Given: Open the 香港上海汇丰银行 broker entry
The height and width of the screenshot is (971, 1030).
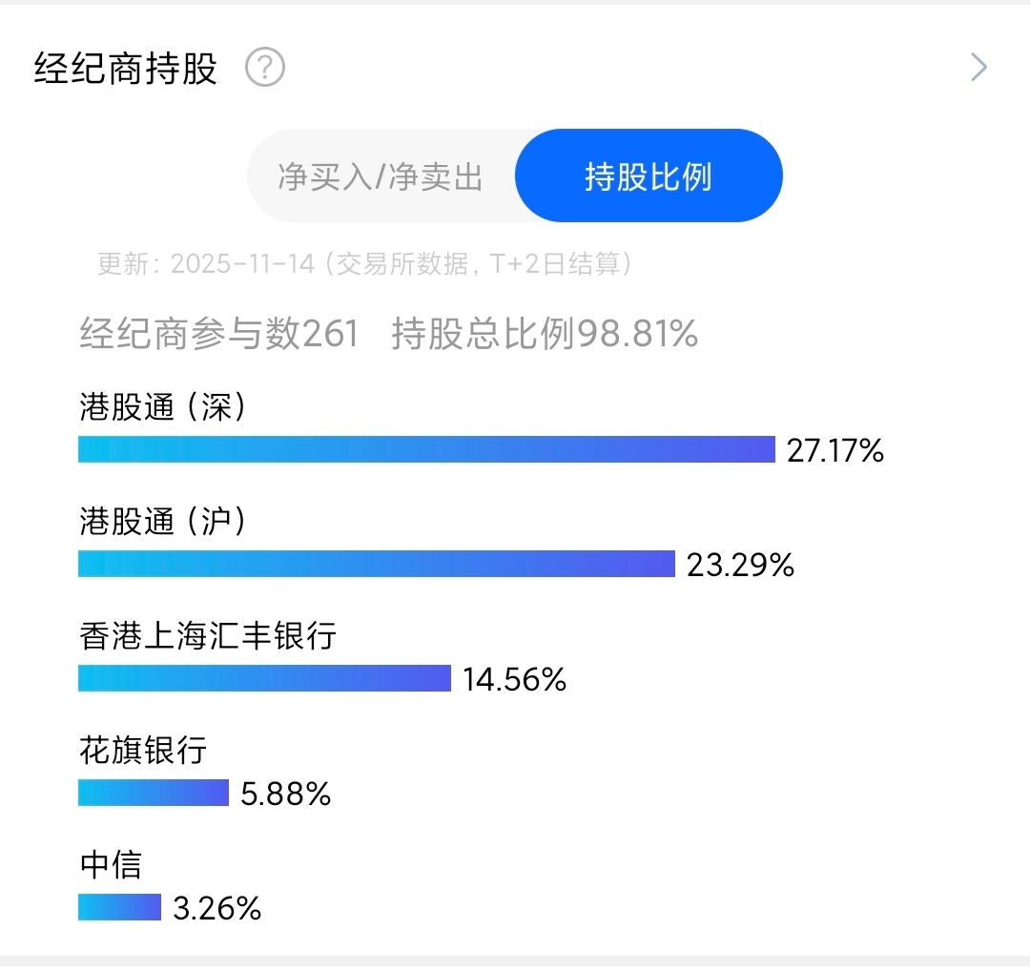Looking at the screenshot, I should [208, 636].
